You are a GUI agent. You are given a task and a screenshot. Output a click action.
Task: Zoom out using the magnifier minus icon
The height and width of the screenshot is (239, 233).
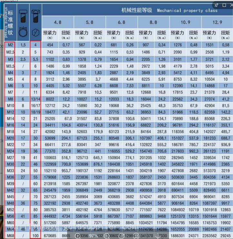point(107,236)
